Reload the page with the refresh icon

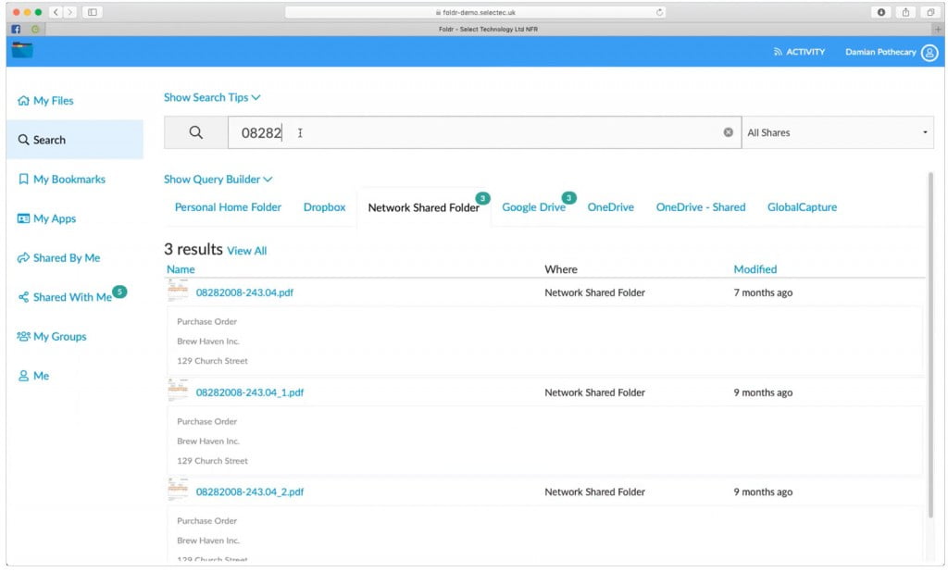coord(659,12)
